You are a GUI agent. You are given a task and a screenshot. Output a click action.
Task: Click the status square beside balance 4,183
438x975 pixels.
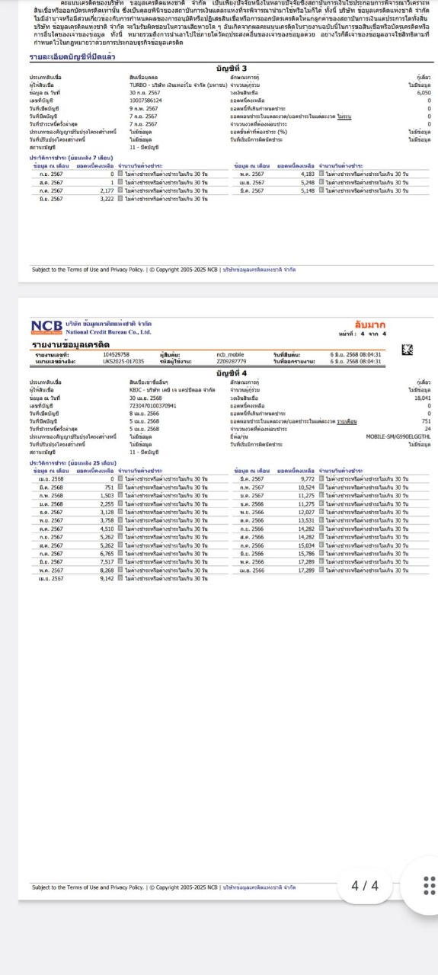point(321,174)
